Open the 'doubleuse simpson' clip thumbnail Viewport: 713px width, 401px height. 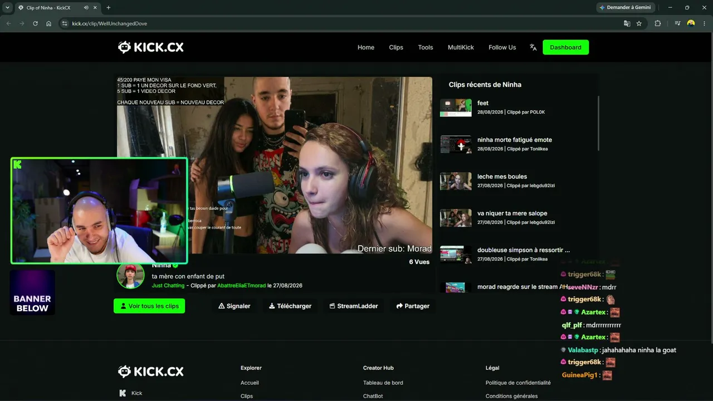point(456,255)
